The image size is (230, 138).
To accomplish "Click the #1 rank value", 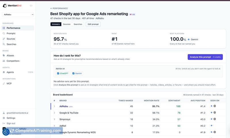I will 114,39.
